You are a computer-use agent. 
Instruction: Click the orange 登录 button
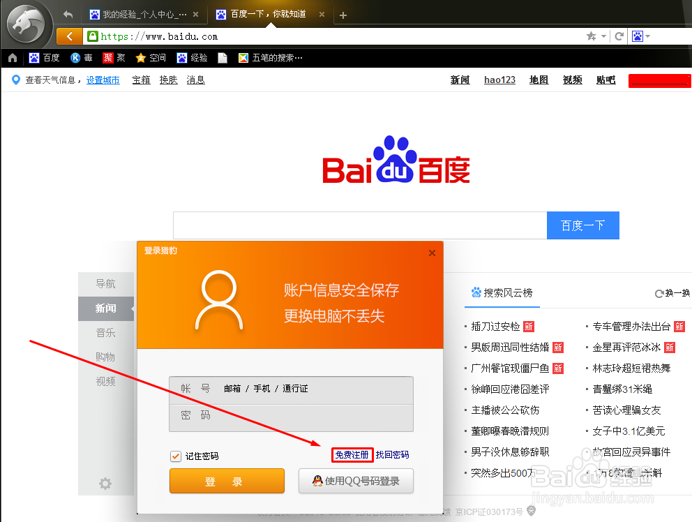coord(227,481)
